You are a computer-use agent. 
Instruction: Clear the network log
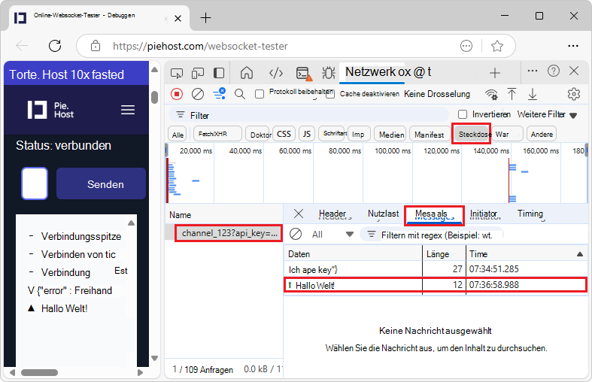pyautogui.click(x=198, y=94)
